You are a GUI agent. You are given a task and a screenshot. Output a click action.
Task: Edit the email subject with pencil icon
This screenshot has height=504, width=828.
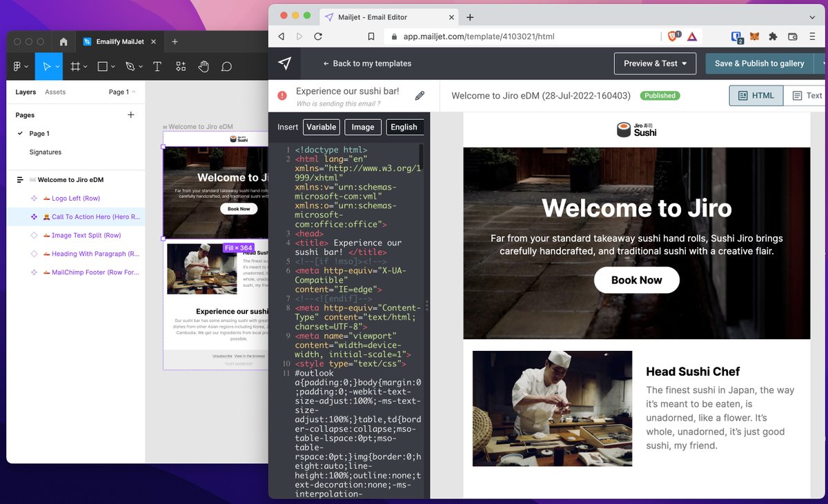(x=420, y=96)
